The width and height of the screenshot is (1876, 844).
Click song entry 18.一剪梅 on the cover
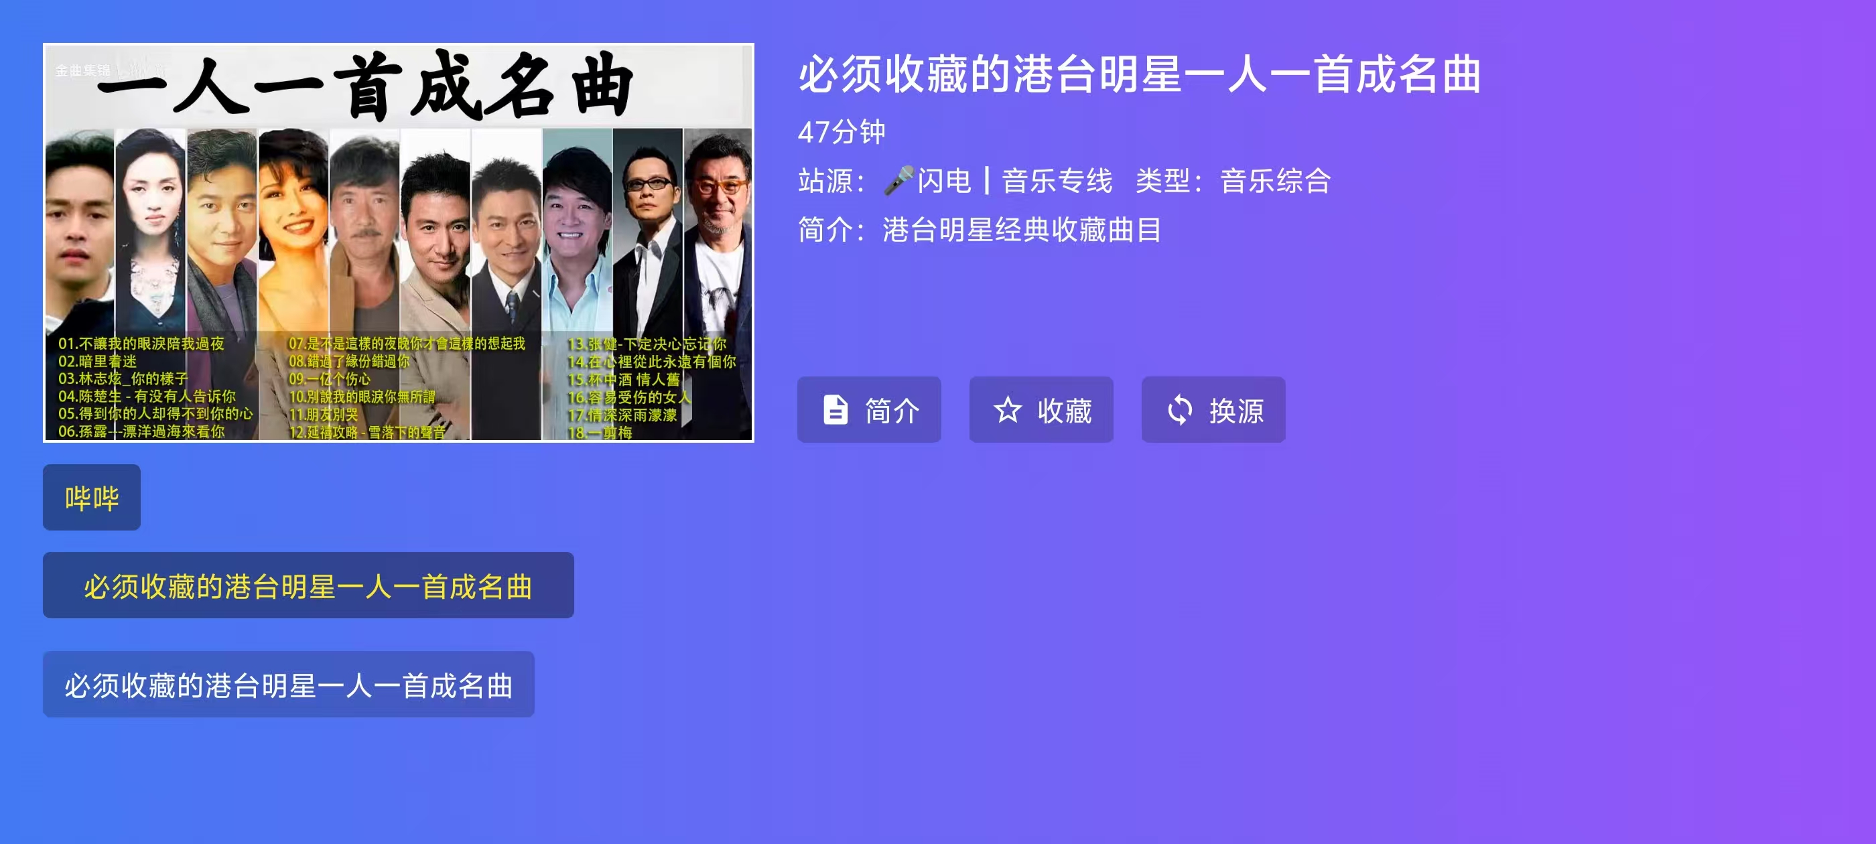[600, 433]
